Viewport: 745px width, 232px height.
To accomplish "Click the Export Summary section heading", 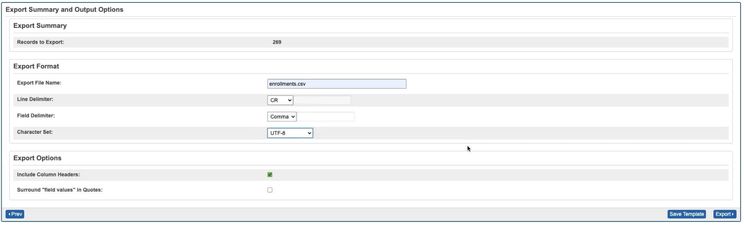I will point(40,25).
